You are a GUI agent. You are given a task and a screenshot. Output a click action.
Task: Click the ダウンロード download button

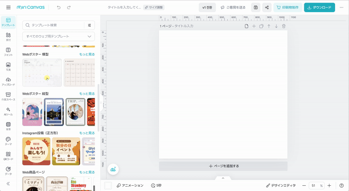(319, 7)
